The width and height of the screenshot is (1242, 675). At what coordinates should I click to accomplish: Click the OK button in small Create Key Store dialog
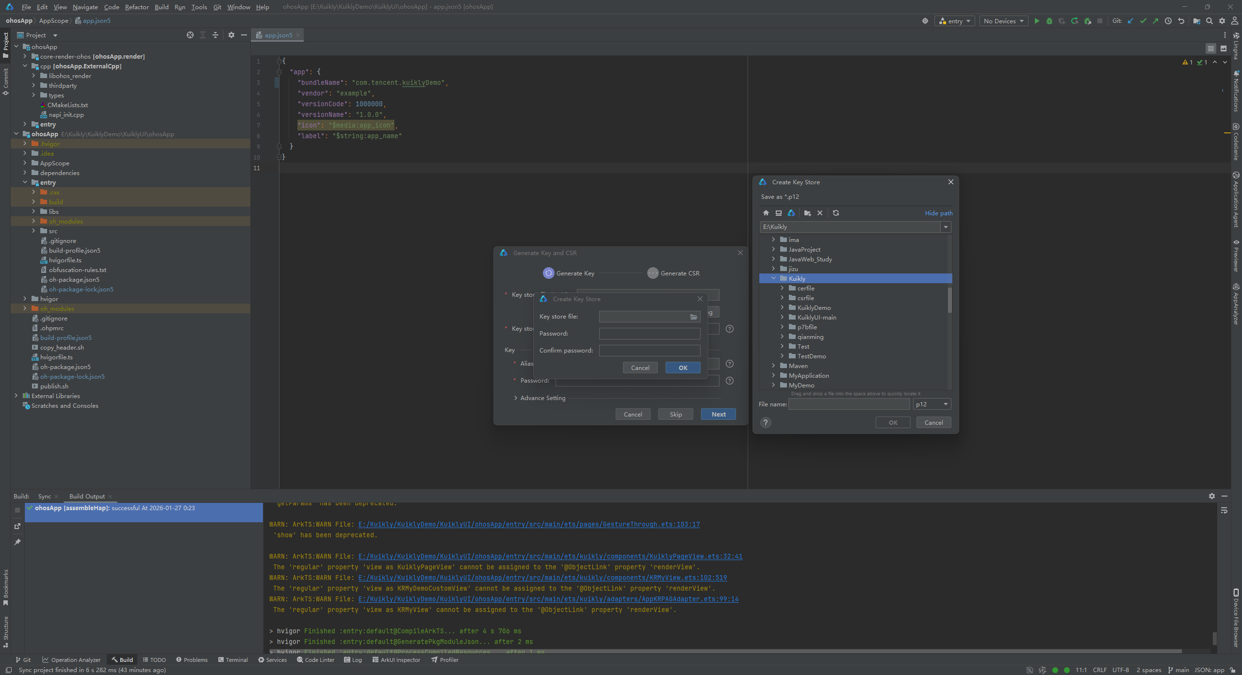tap(683, 368)
